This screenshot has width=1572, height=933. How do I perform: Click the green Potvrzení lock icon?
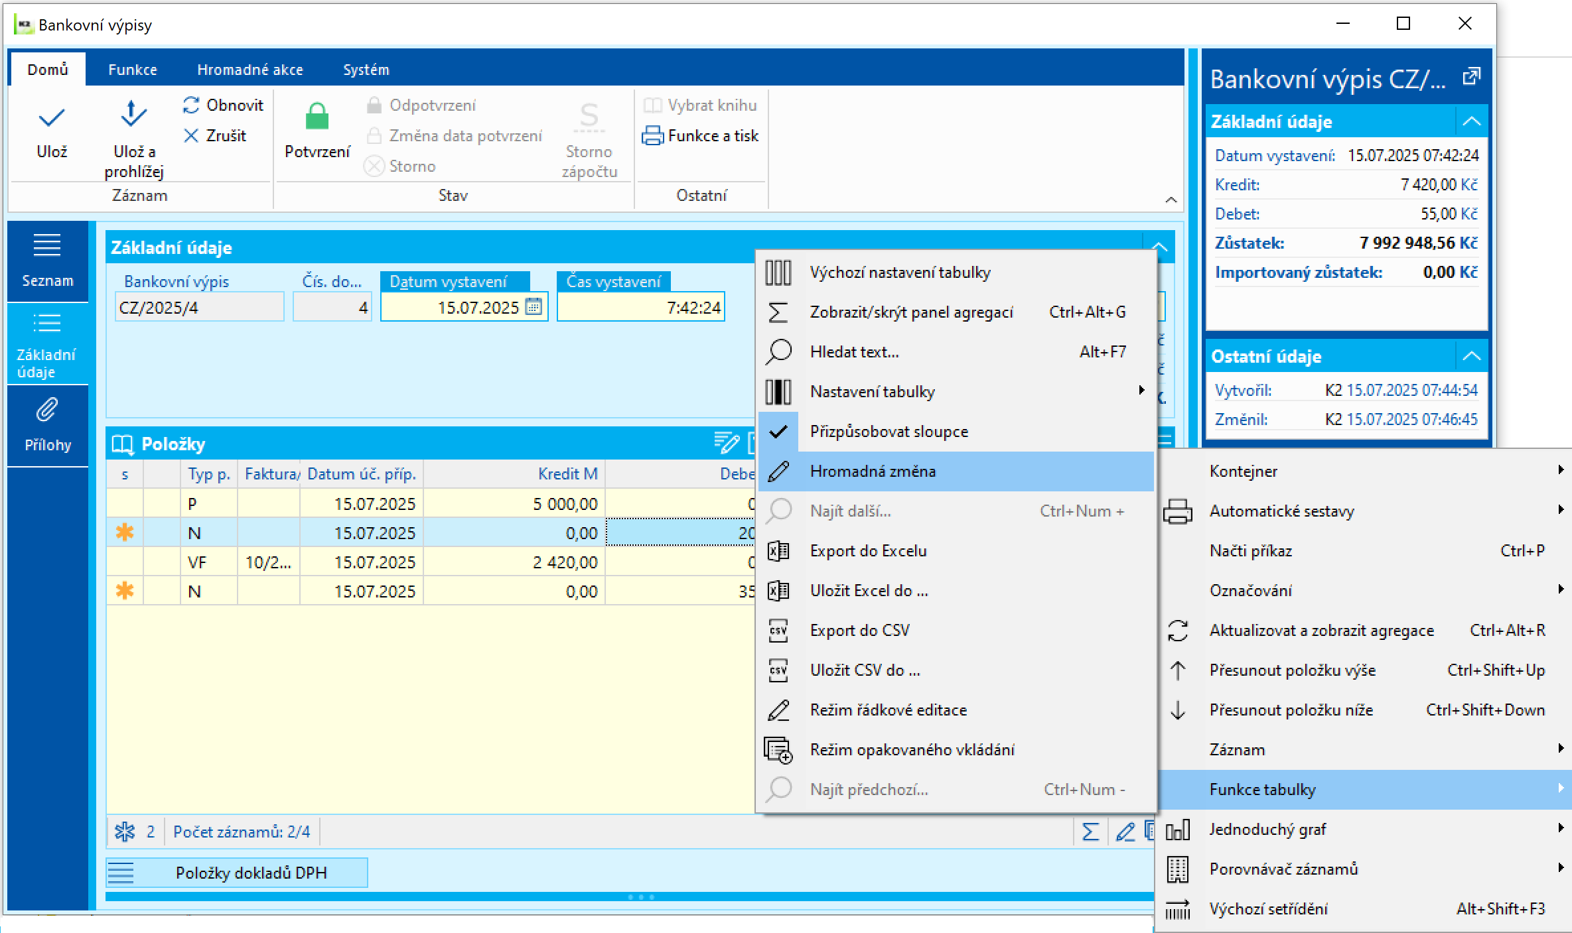[317, 117]
